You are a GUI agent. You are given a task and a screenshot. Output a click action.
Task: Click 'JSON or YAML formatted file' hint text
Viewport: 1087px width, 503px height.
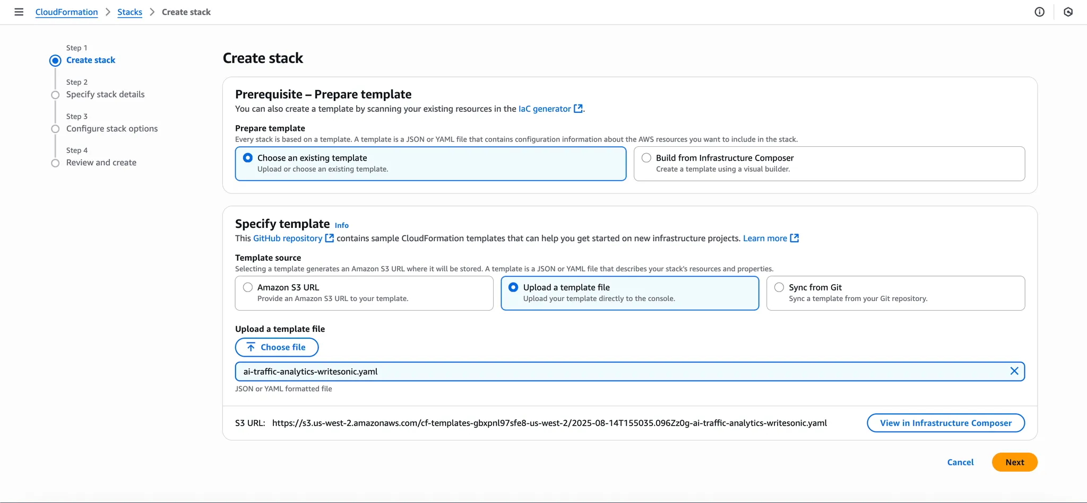[x=283, y=389]
